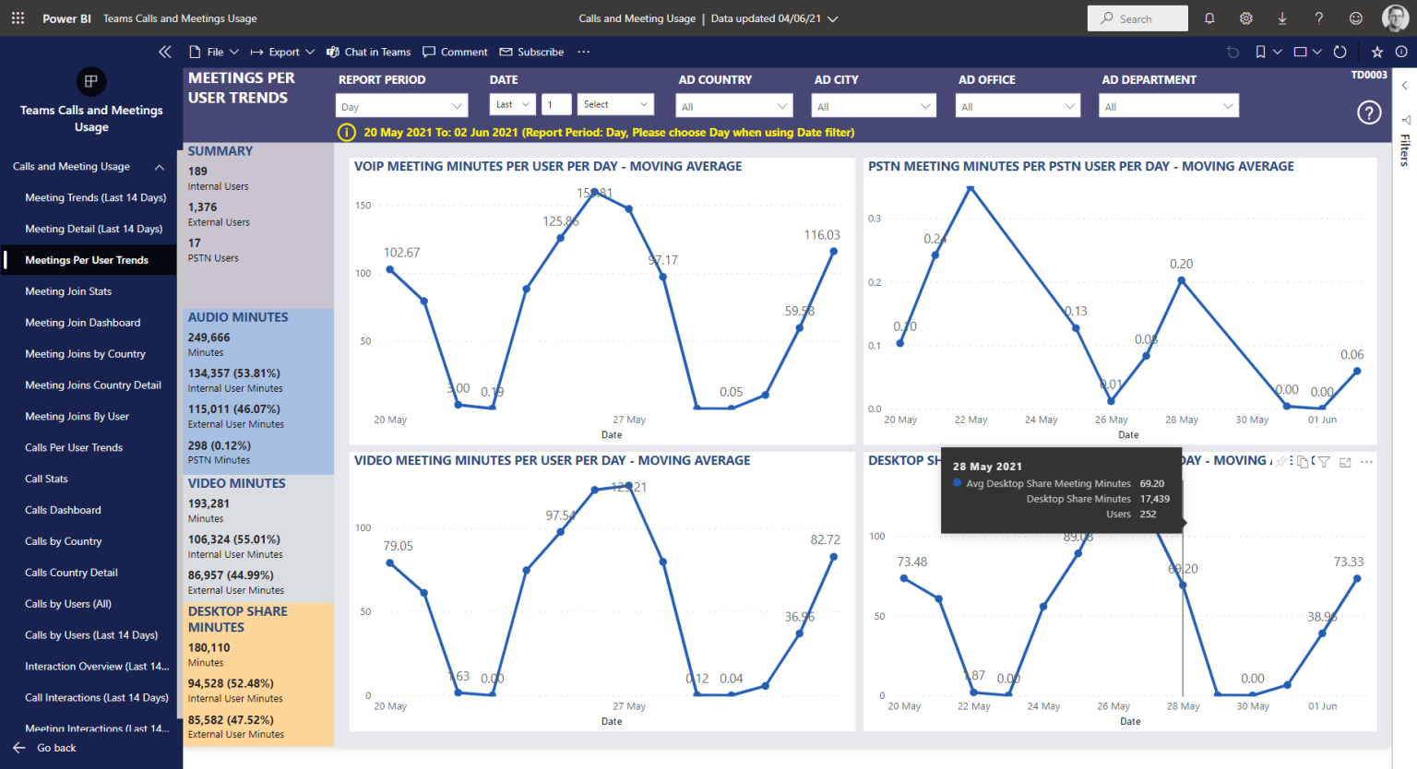1417x769 pixels.
Task: Refresh the report visuals
Action: click(1340, 52)
